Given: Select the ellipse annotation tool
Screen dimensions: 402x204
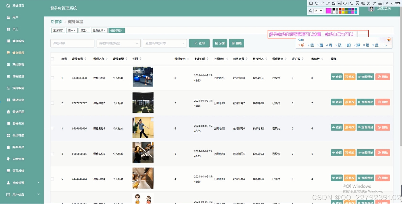Looking at the screenshot, I should click(317, 3).
